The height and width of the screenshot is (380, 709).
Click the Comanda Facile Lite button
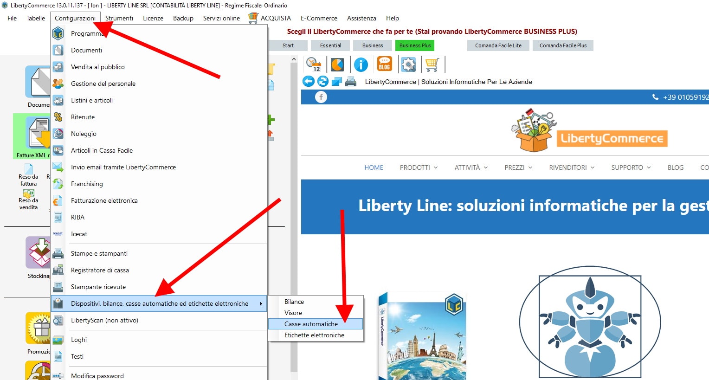[x=498, y=45]
